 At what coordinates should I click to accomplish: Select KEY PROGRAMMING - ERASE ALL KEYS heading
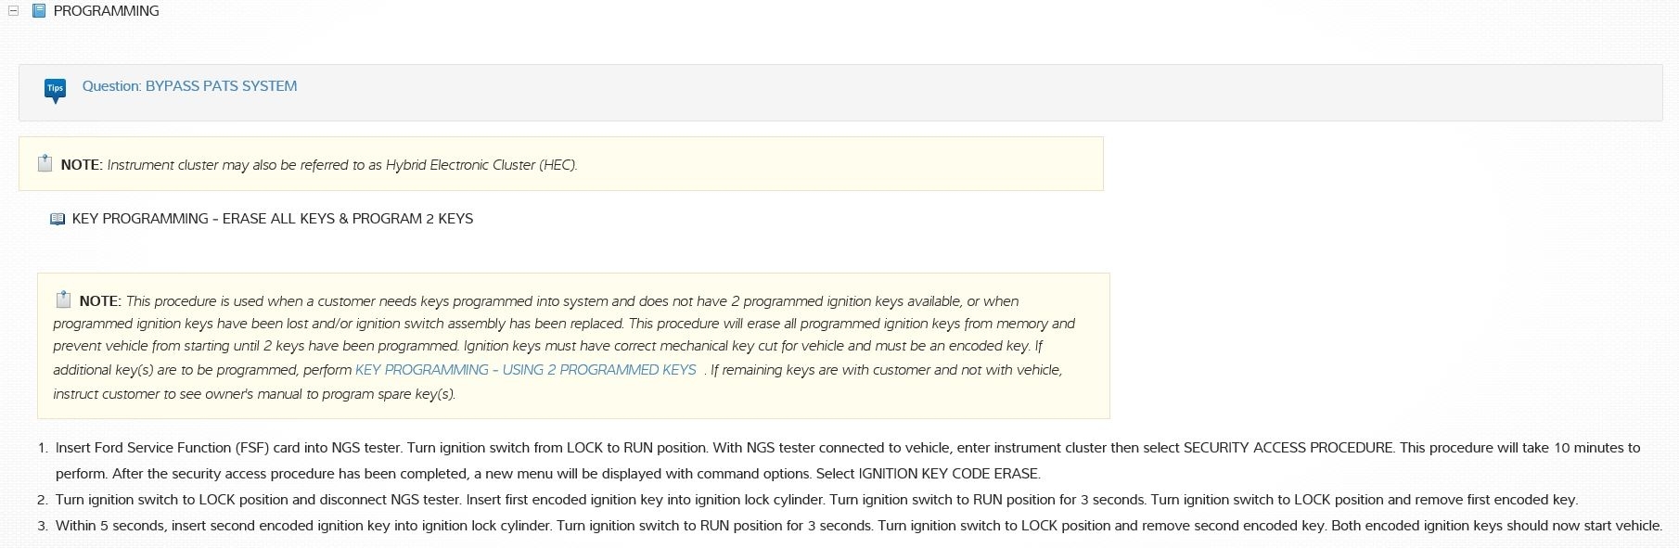tap(272, 219)
